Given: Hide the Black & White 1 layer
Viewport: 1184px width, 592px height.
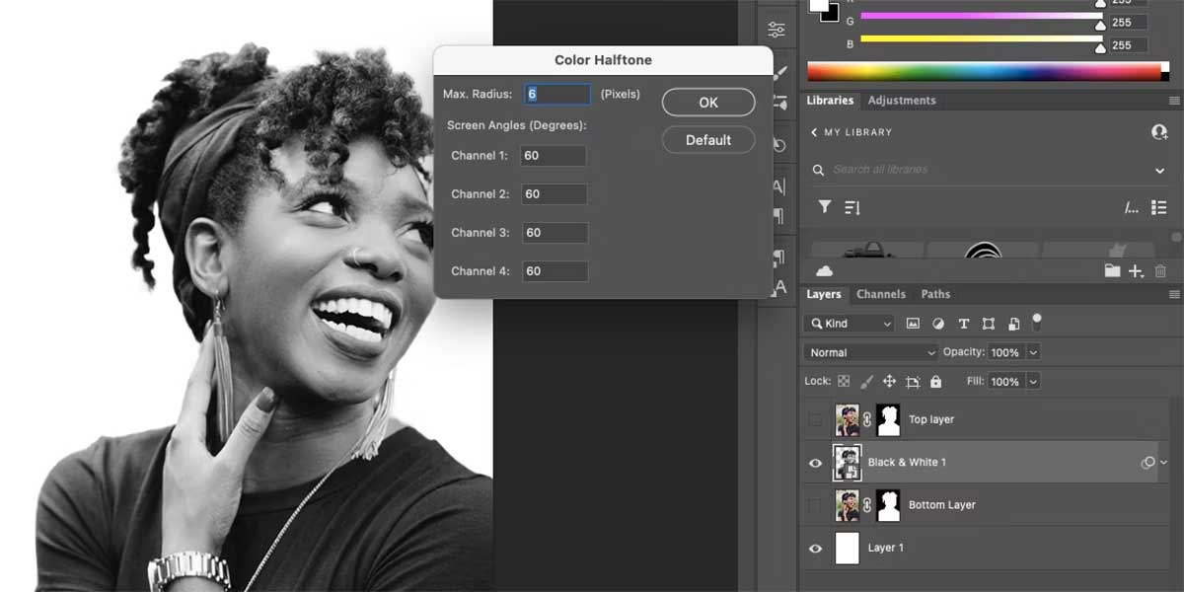Looking at the screenshot, I should pos(815,463).
